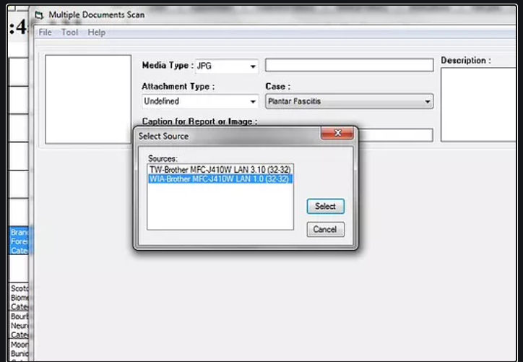Close the Select Source dialog
This screenshot has width=523, height=362.
click(337, 133)
